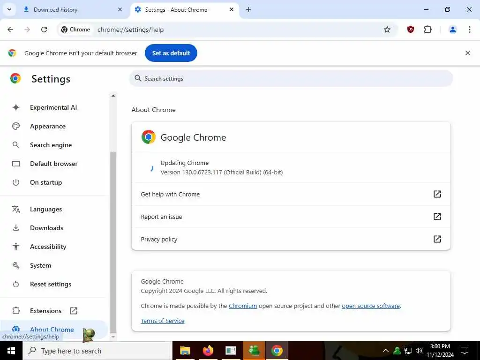480x360 pixels.
Task: Go back with the back arrow
Action: point(10,30)
